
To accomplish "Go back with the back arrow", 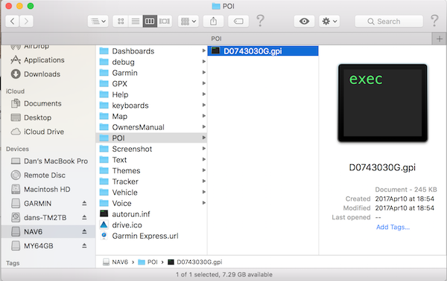I will pos(12,22).
